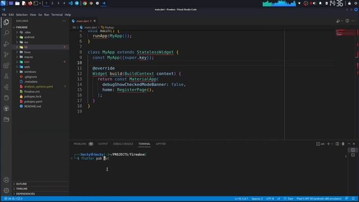Open Run and Debug view

coord(6,44)
